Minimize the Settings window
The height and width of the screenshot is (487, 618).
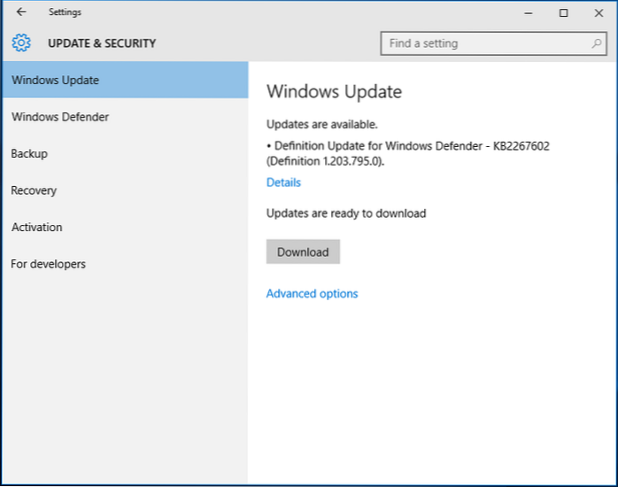(529, 12)
